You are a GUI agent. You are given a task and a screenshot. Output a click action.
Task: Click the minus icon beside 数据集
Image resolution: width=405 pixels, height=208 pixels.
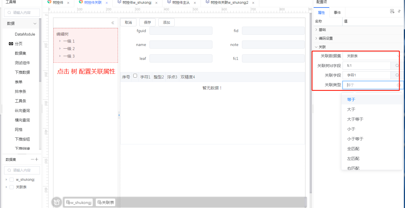[32, 159]
